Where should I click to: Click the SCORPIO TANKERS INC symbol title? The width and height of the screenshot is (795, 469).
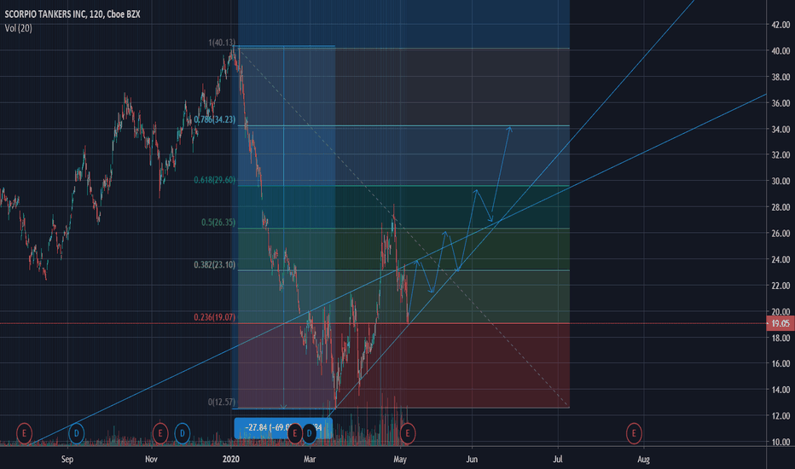point(73,14)
